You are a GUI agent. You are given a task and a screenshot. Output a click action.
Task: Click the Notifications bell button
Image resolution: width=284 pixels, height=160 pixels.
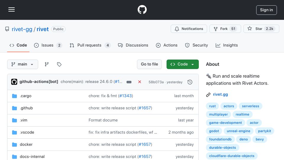click(189, 29)
